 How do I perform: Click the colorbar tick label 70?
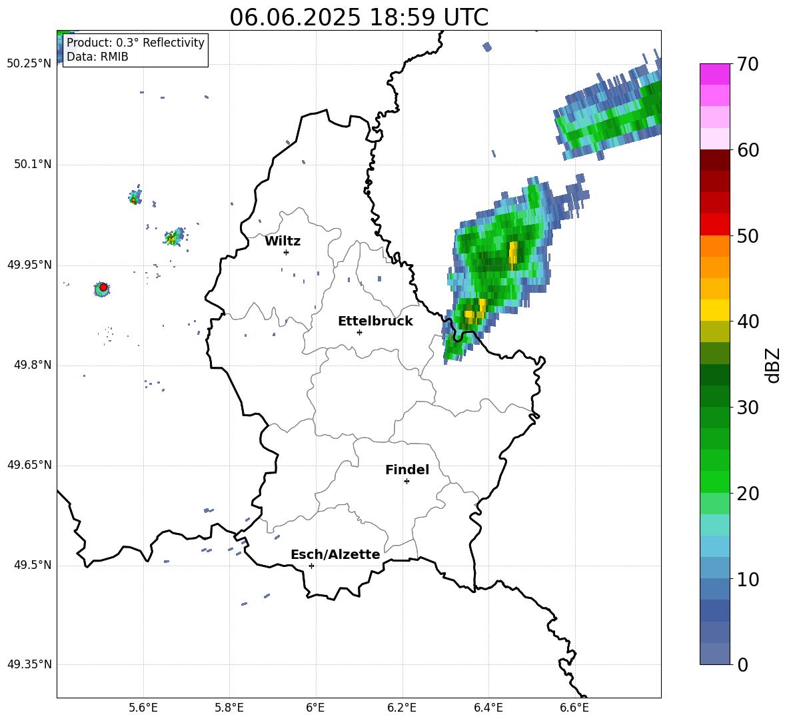pyautogui.click(x=747, y=64)
